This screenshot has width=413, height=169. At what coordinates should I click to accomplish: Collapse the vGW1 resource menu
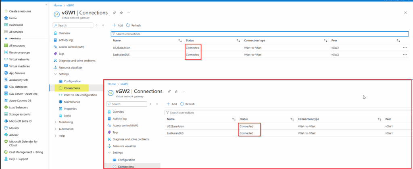(x=103, y=25)
